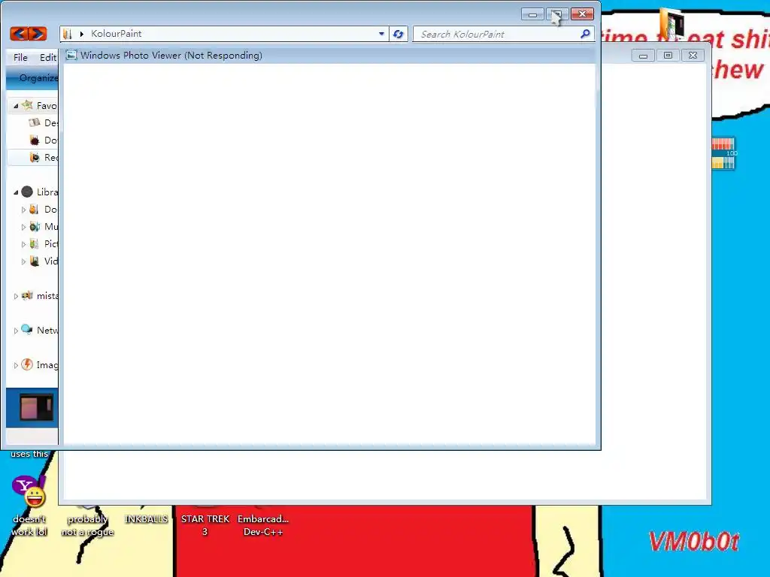770x577 pixels.
Task: Select the INKBALLS desktop shortcut
Action: coord(147,519)
